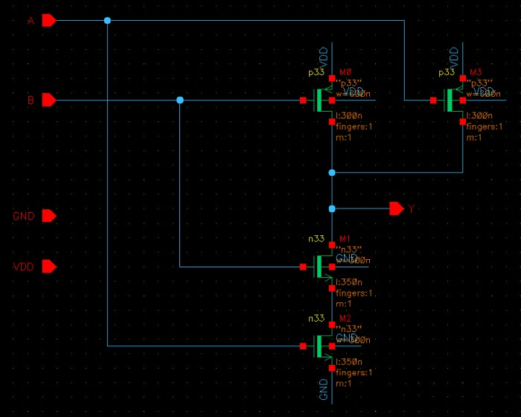Viewport: 521px width, 417px height.
Task: Select the output pin Y
Action: [397, 208]
